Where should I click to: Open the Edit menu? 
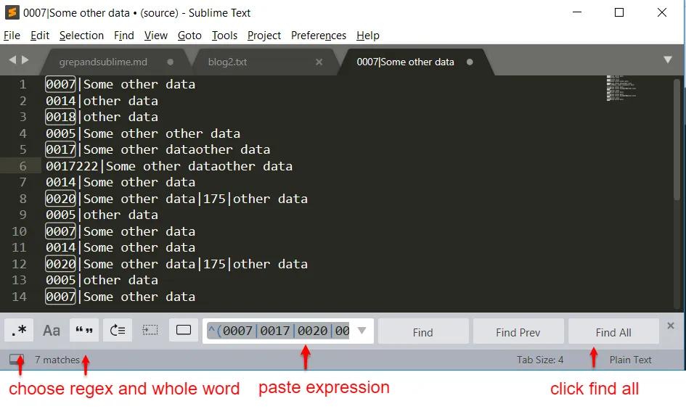(40, 36)
